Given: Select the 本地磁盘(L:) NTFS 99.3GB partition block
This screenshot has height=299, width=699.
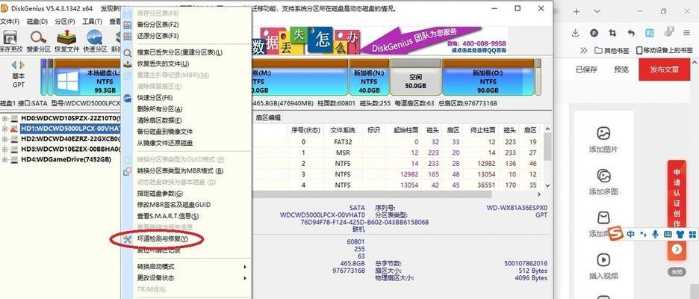Looking at the screenshot, I should click(x=86, y=77).
